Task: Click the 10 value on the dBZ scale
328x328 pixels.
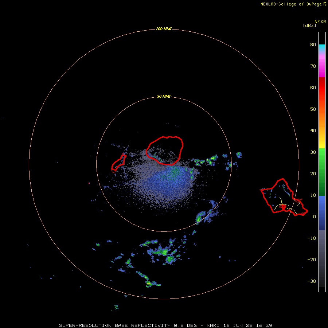Action: tap(313, 195)
